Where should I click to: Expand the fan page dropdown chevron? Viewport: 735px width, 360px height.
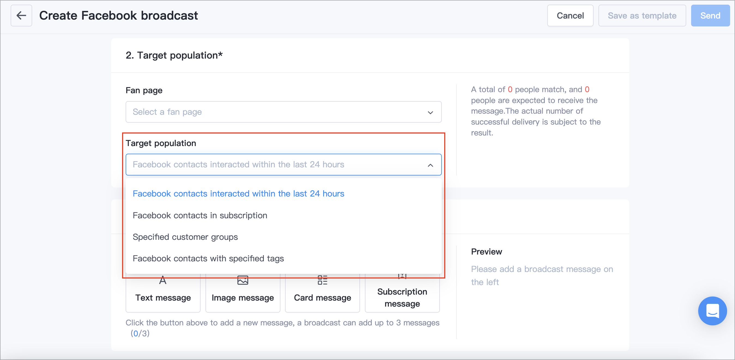[x=430, y=112]
